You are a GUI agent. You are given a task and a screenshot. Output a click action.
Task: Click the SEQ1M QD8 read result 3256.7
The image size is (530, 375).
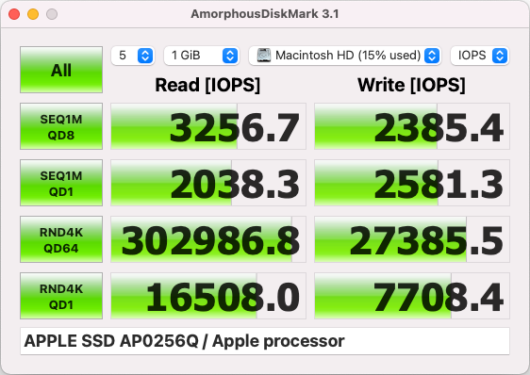coord(208,126)
